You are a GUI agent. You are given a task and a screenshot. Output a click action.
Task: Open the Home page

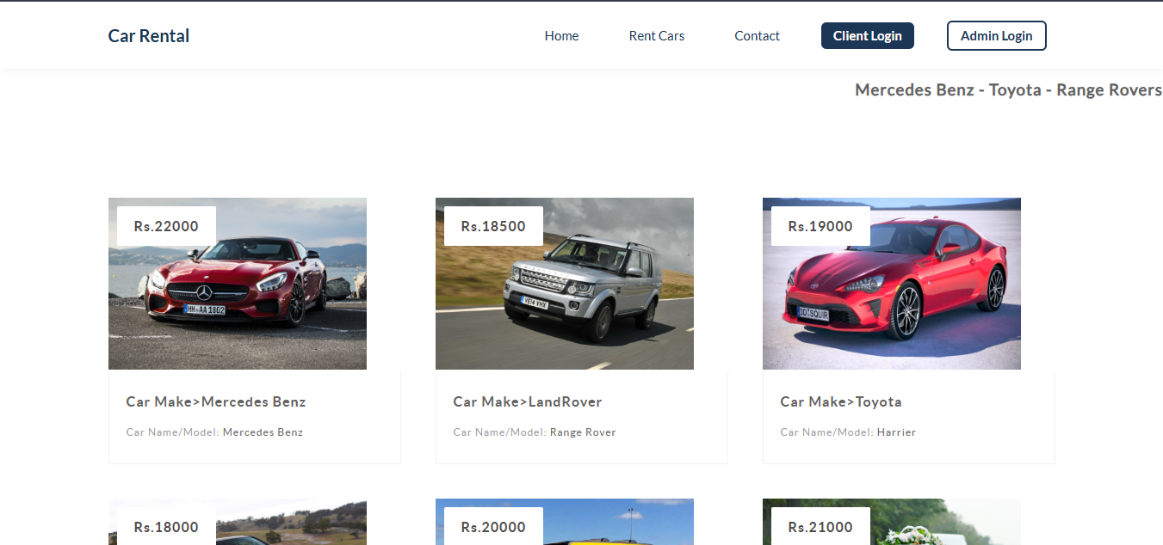pos(561,35)
